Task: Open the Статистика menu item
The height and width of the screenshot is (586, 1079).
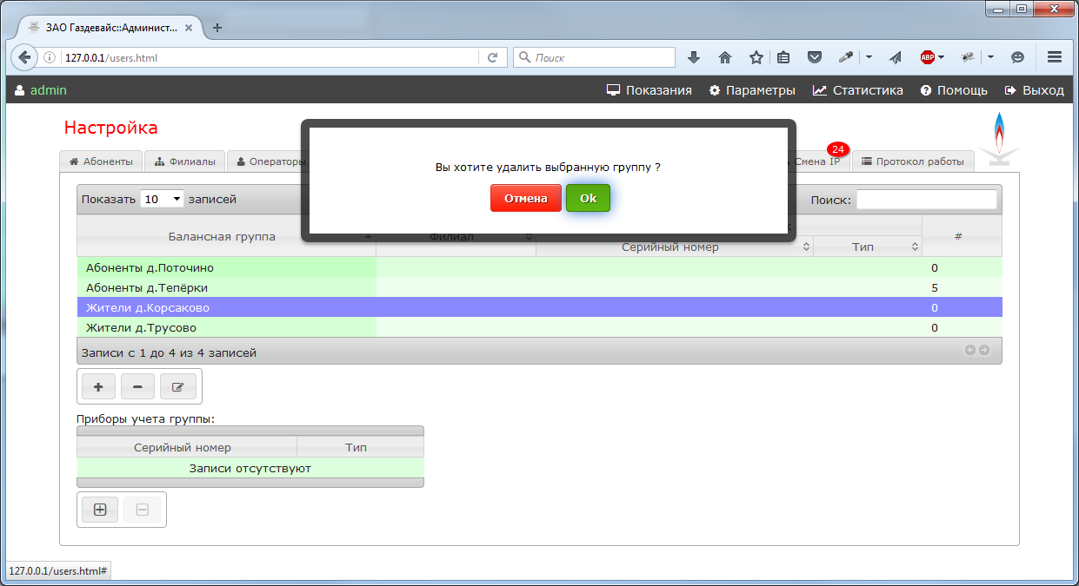Action: coord(858,90)
